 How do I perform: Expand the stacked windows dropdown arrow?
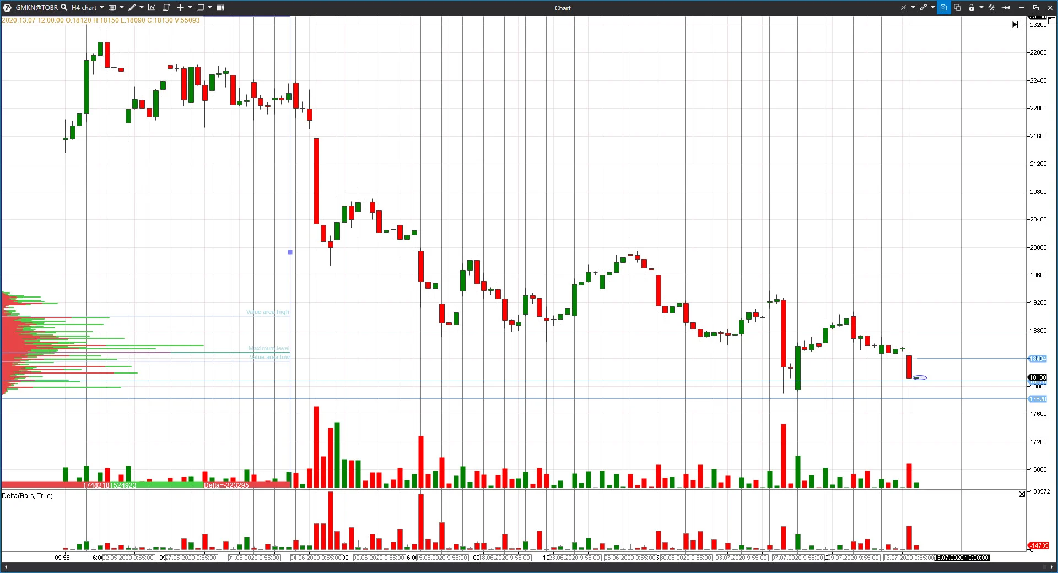click(210, 8)
